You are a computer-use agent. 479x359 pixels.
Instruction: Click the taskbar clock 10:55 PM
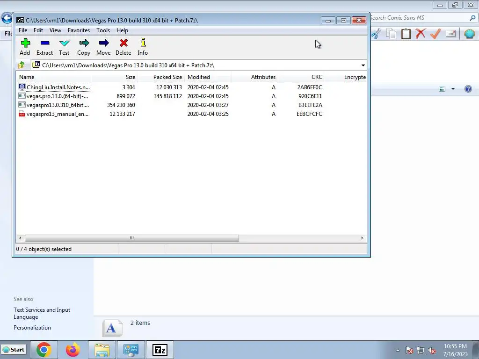455,346
